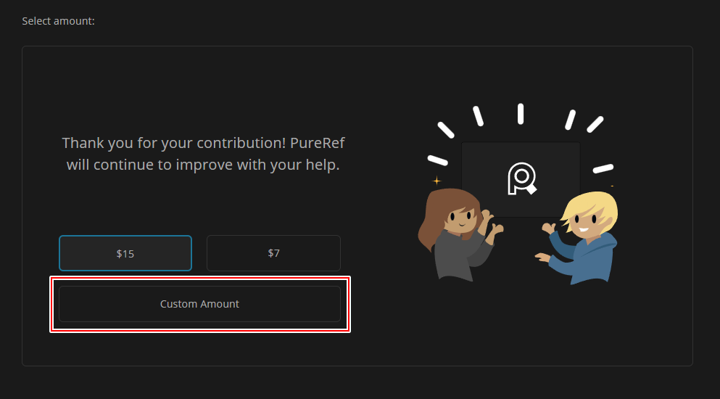Click the leftmost white ray line
The width and height of the screenshot is (720, 399).
coord(437,159)
